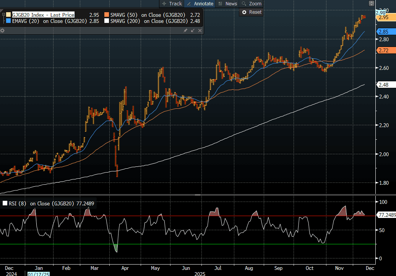Collapse legend with the arrow icon
This screenshot has width=396, height=276.
tap(192, 30)
